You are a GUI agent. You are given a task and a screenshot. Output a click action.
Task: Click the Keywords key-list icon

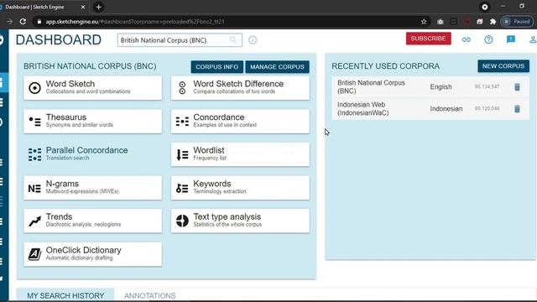182,188
